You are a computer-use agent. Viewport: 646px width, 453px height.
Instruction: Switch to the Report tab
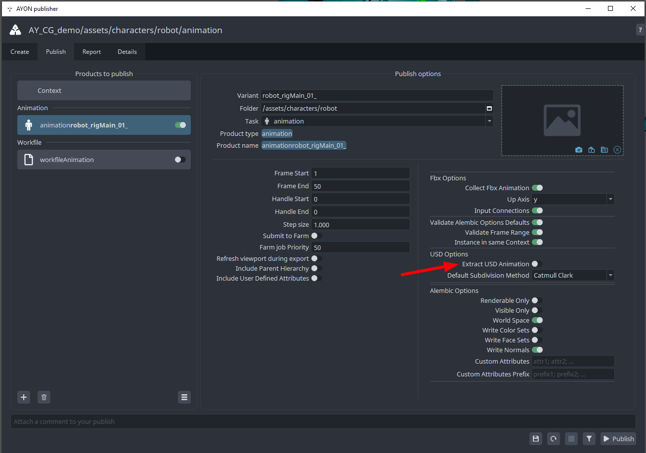[x=91, y=52]
